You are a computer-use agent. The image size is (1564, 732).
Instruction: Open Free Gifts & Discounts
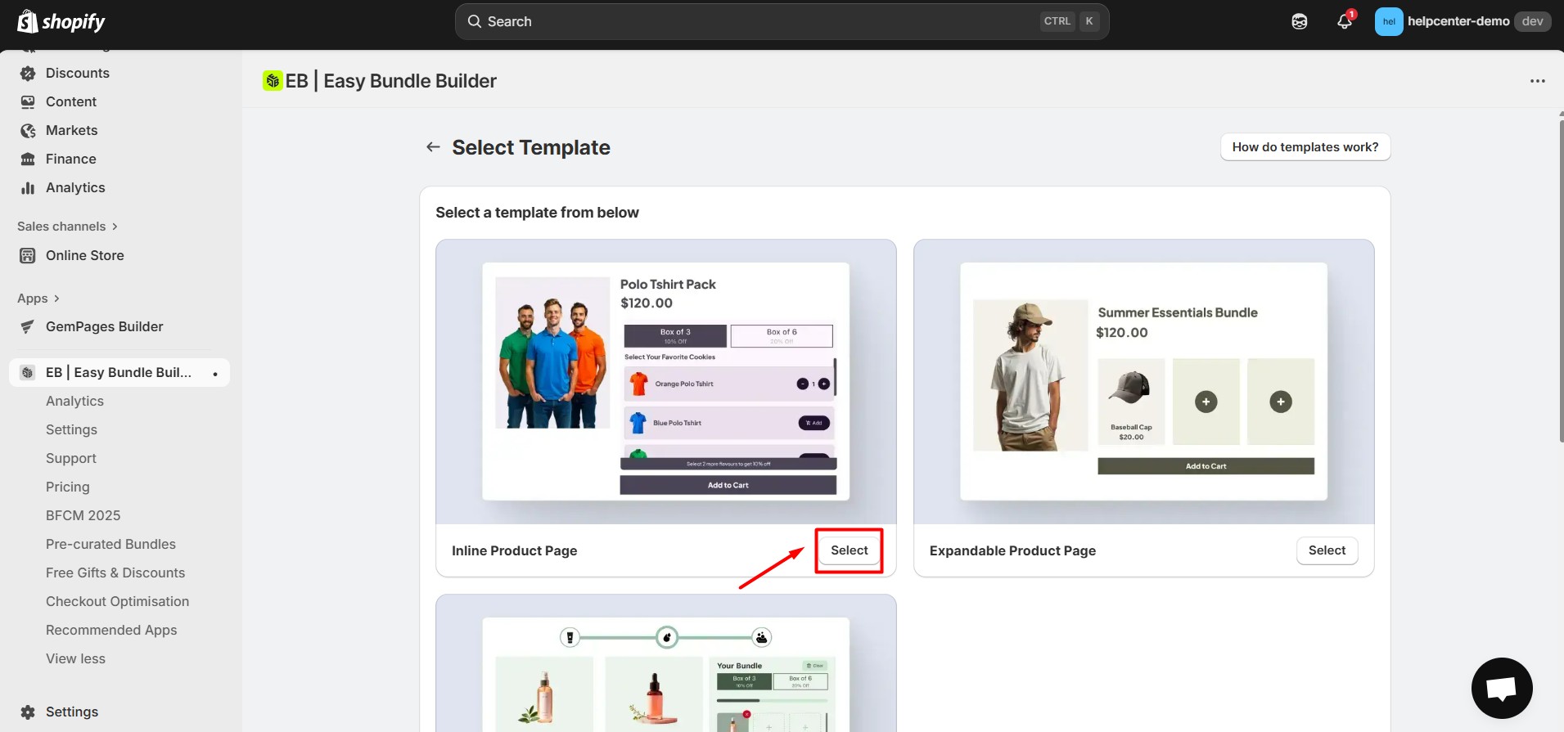(115, 573)
